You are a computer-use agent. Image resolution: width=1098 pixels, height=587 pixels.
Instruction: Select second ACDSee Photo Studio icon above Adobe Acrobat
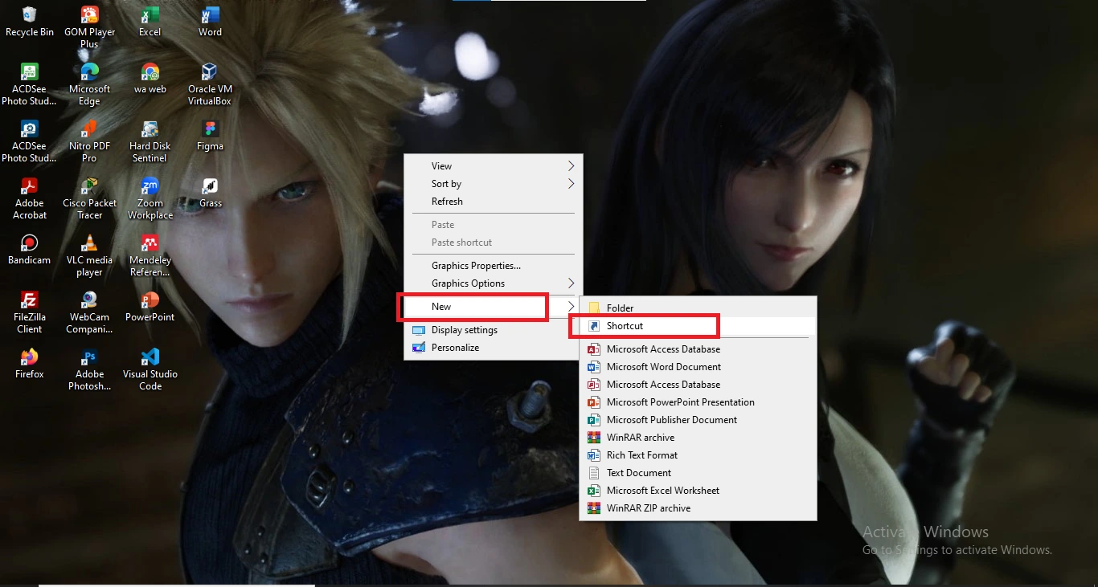[29, 141]
